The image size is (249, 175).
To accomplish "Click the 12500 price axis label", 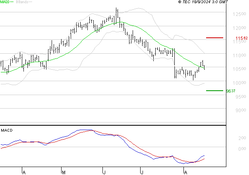I will click(x=239, y=14).
